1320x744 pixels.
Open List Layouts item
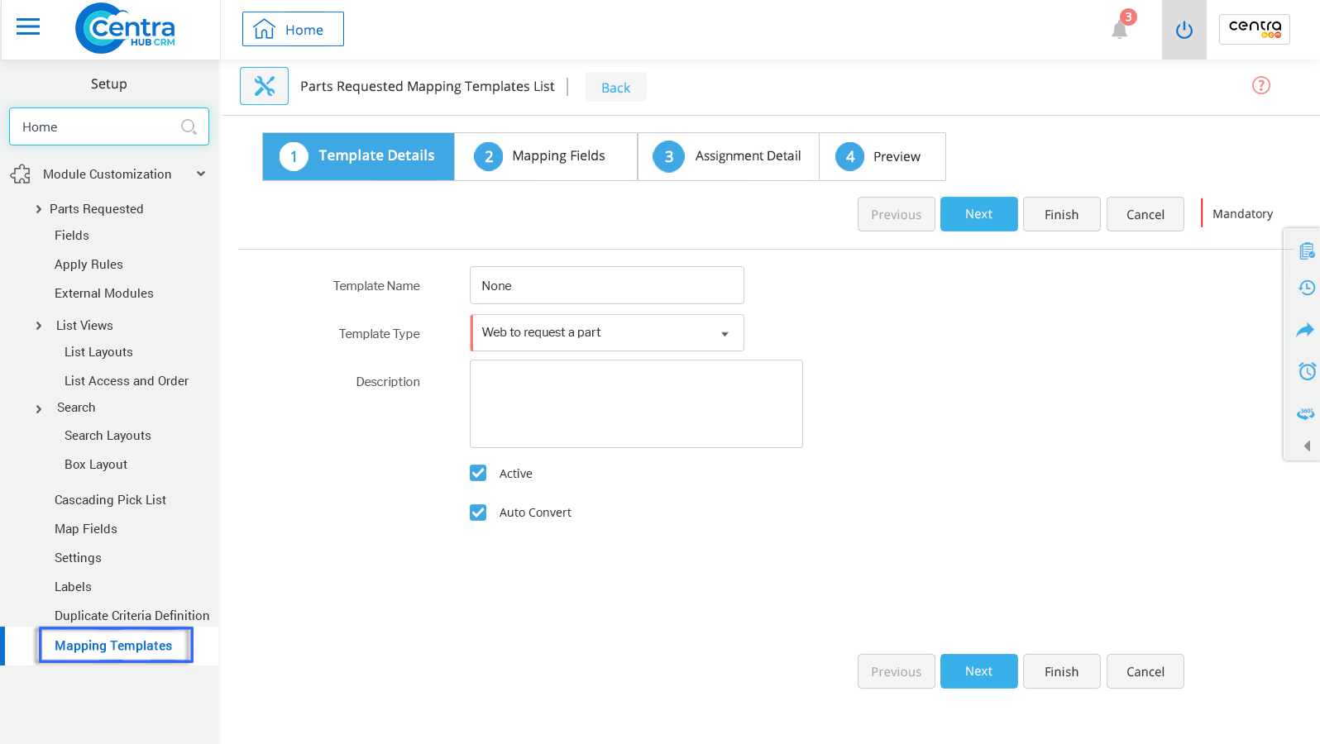(98, 352)
